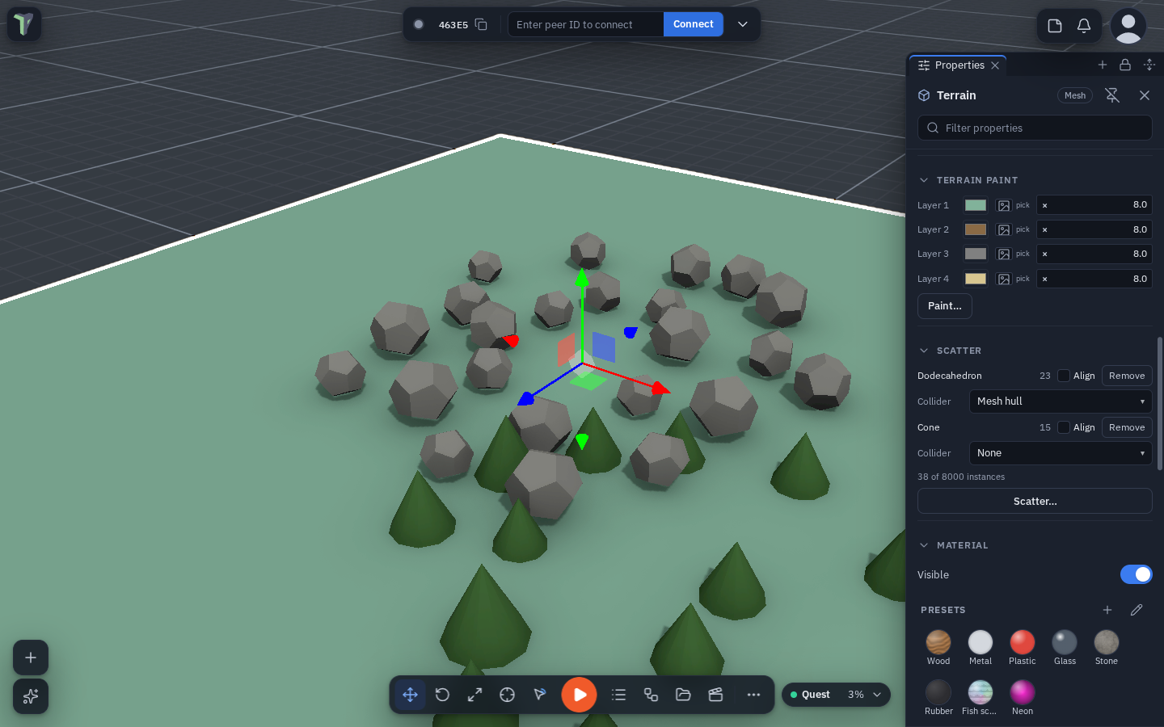Screen dimensions: 1164x727
Task: Expand the connection options chevron
Action: (743, 24)
